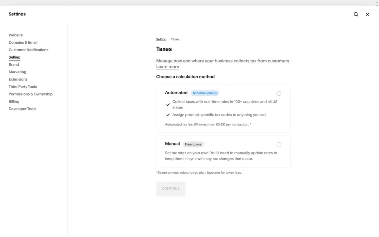Click the Taxes breadcrumb text
This screenshot has width=379, height=237.
(x=175, y=39)
